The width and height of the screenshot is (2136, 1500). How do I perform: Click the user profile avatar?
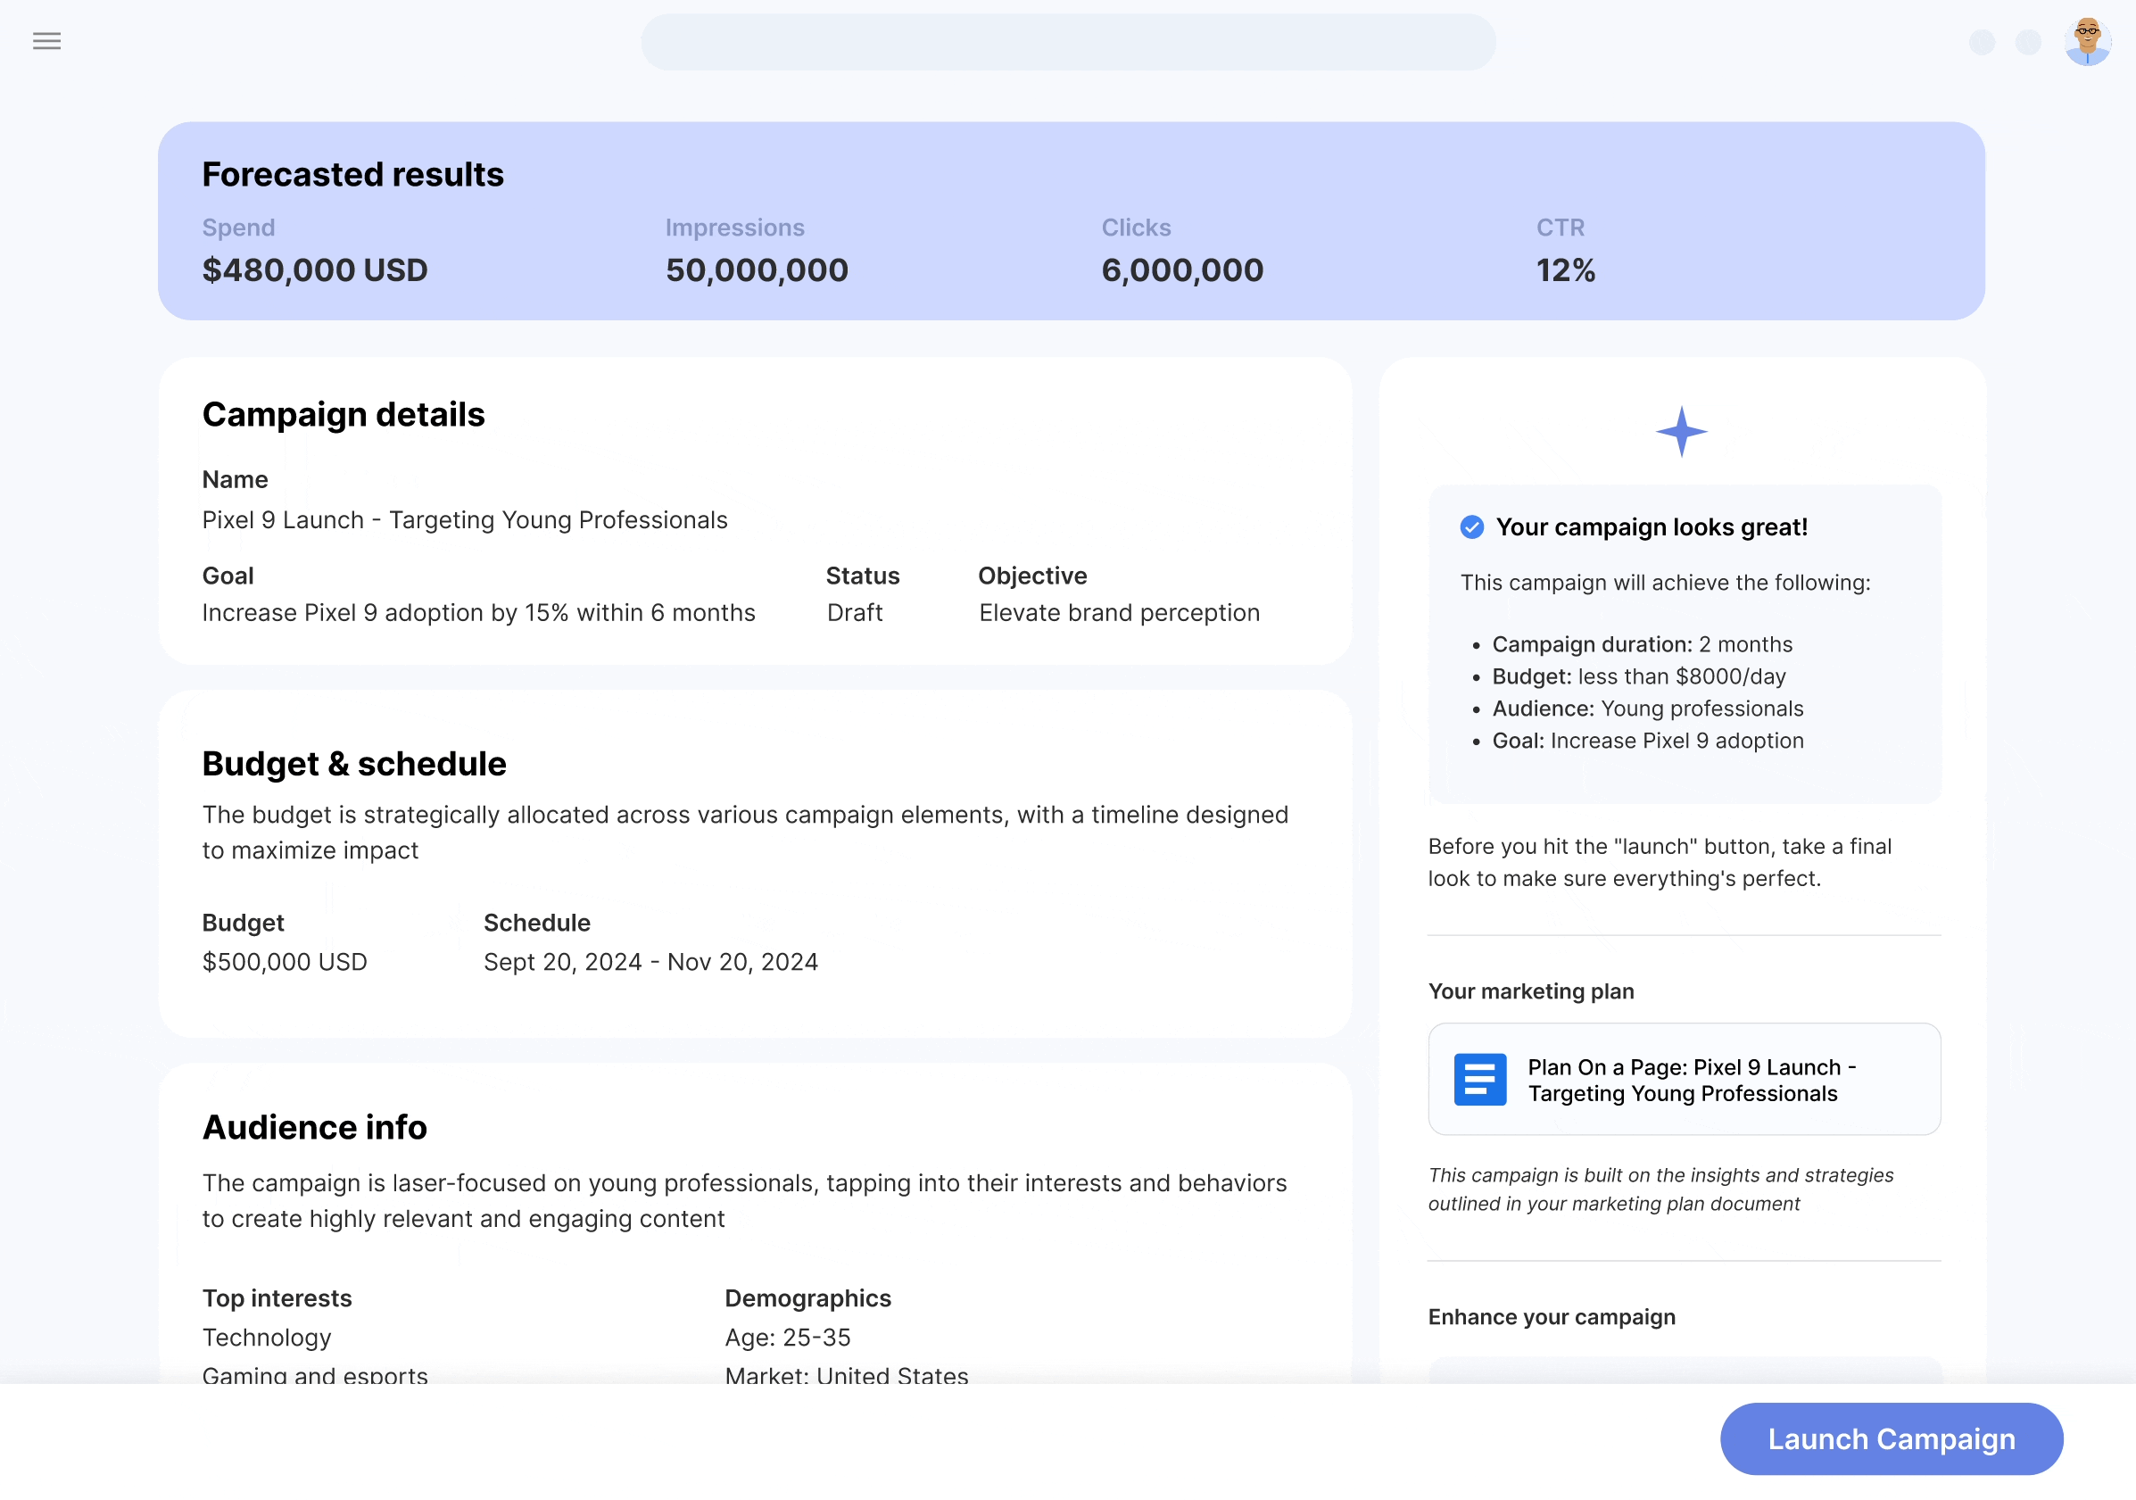[2087, 42]
